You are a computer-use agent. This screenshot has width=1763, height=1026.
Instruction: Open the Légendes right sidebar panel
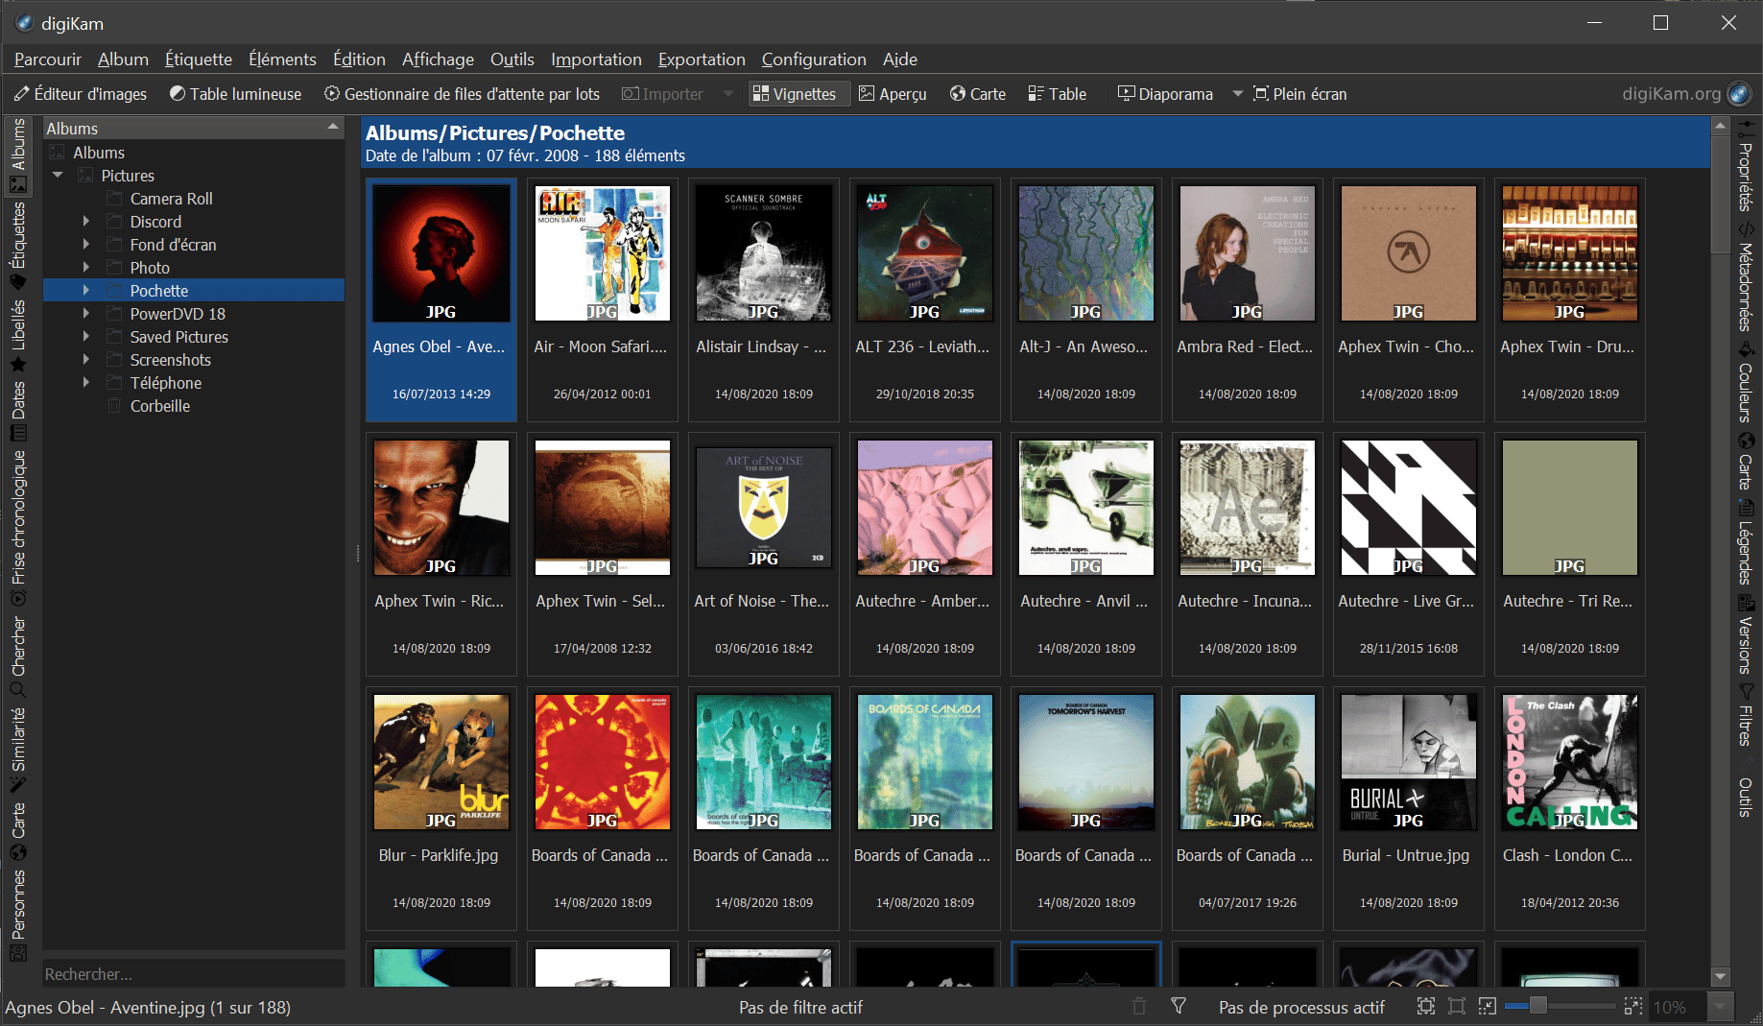1746,543
